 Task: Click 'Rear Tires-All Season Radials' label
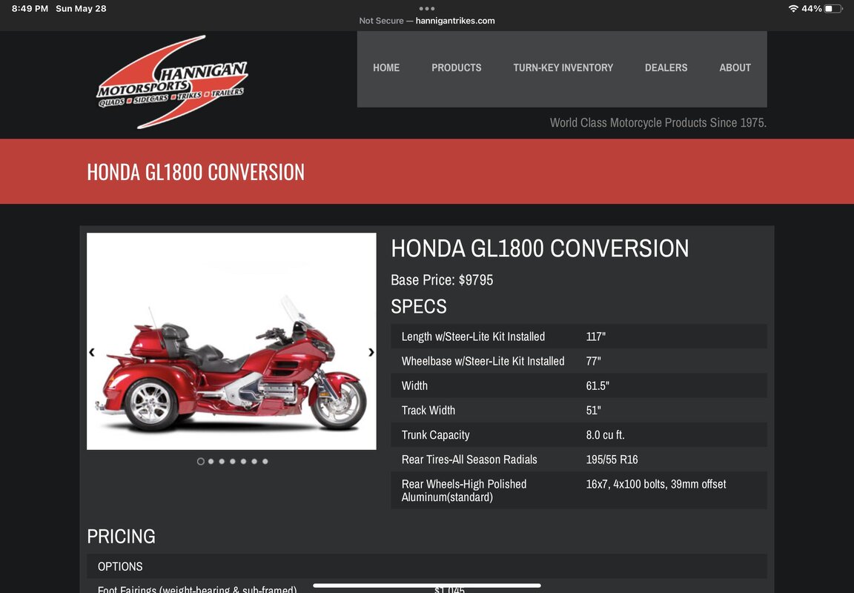tap(469, 459)
